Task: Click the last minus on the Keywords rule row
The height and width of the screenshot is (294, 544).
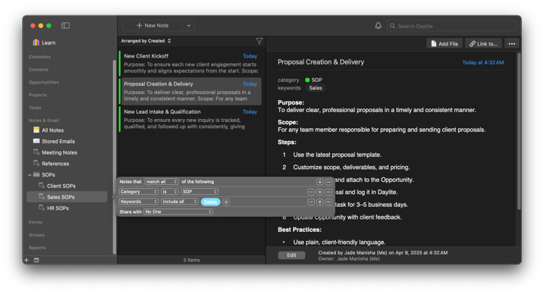Action: (x=329, y=202)
